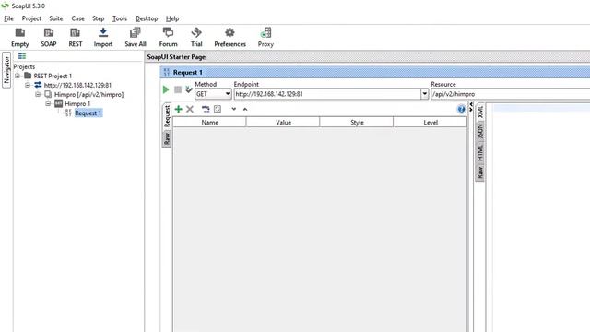Switch to the Raw request tab
This screenshot has height=332, width=590.
coord(167,138)
